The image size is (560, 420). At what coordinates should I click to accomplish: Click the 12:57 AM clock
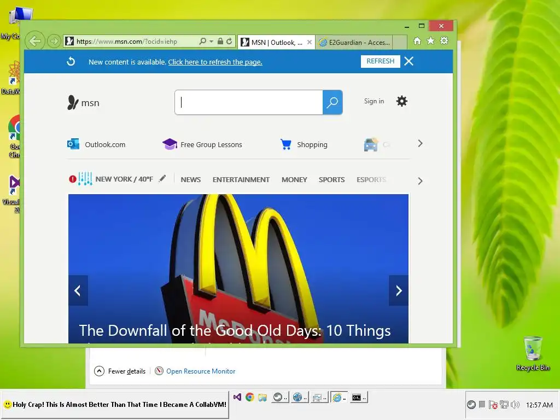[539, 405]
